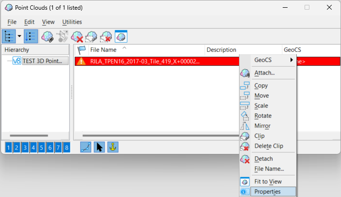Select the RILA_TPEN16_2017-03_Tile_419 file row

coord(157,61)
